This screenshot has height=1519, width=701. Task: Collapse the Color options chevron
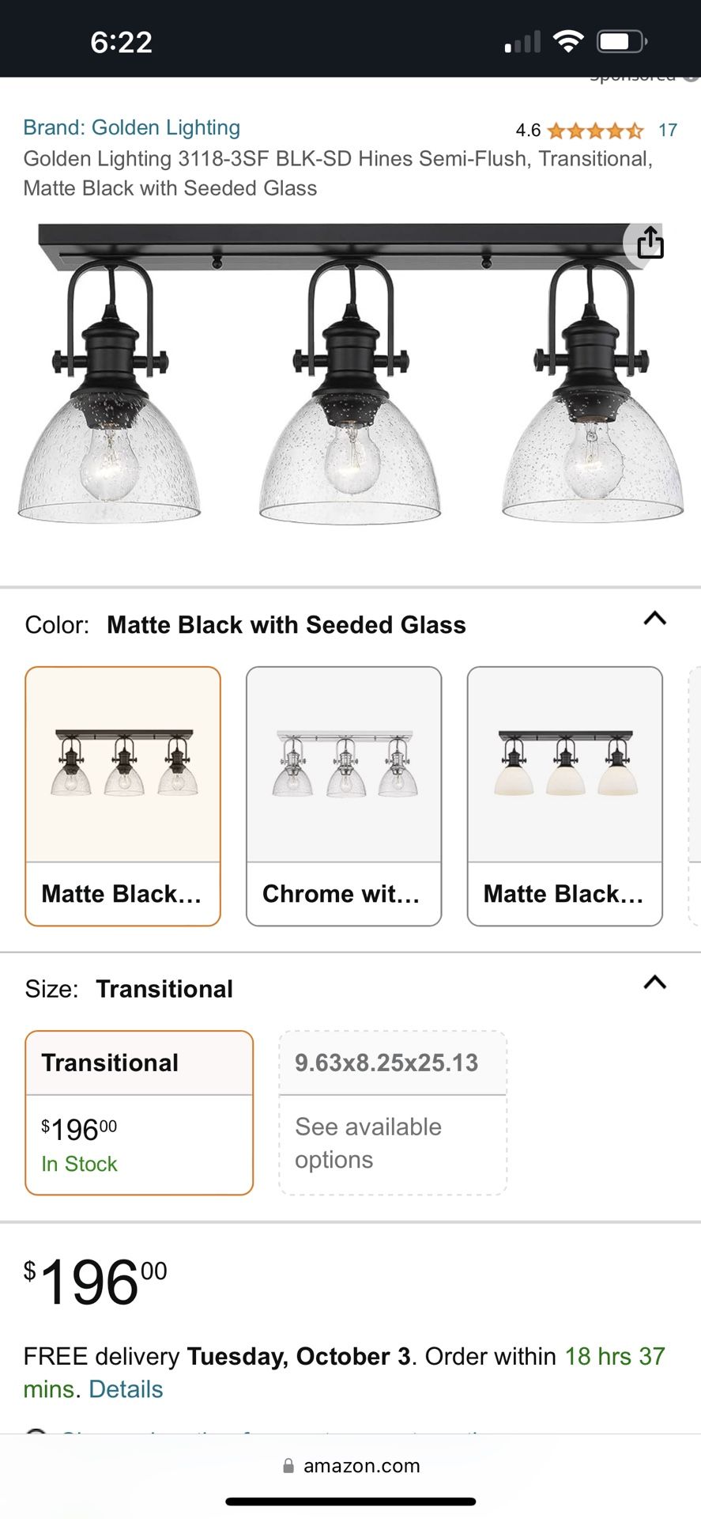click(655, 619)
